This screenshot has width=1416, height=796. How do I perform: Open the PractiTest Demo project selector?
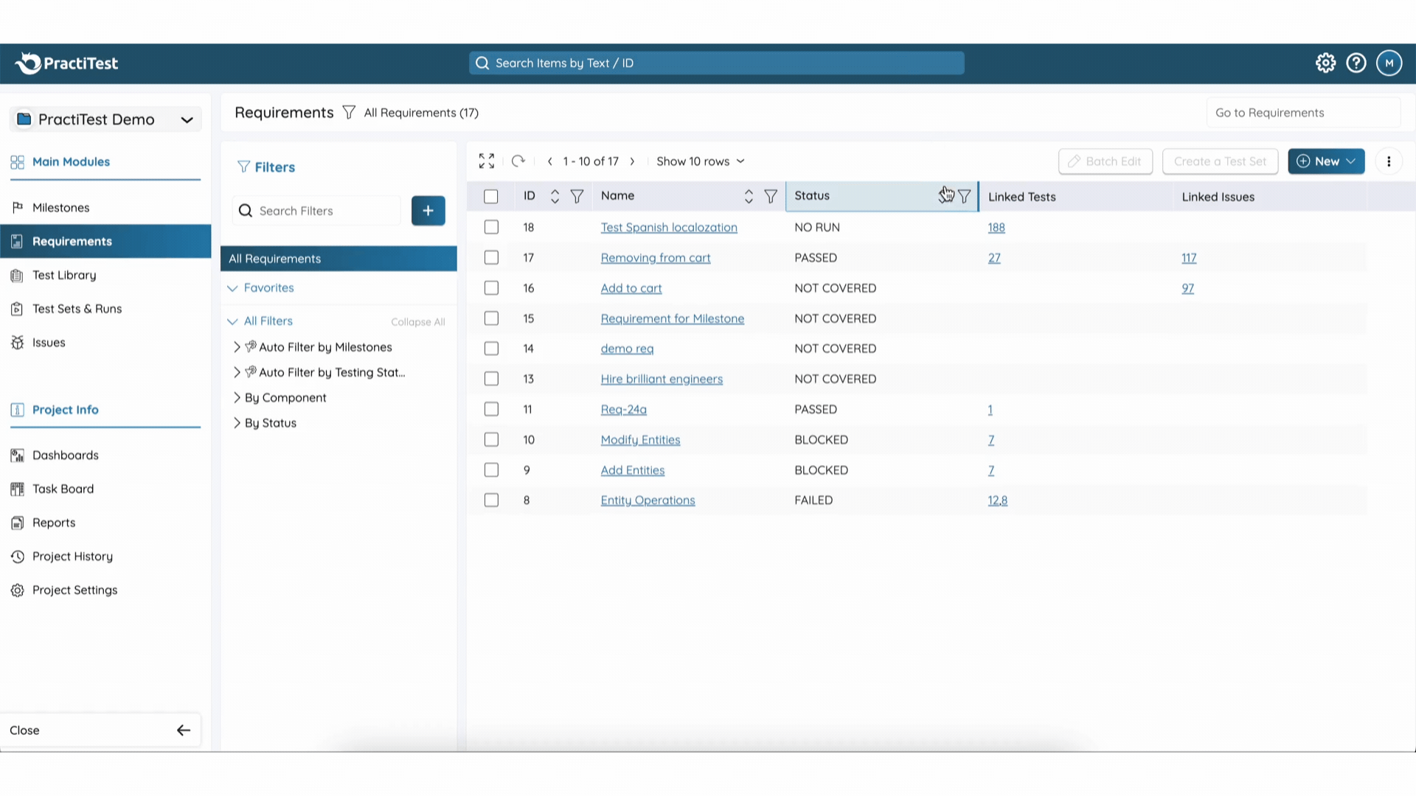(105, 119)
